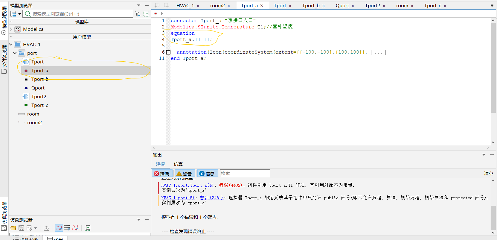This screenshot has width=497, height=240.
Task: Click the arrow beside the red icon
Action: [162, 13]
